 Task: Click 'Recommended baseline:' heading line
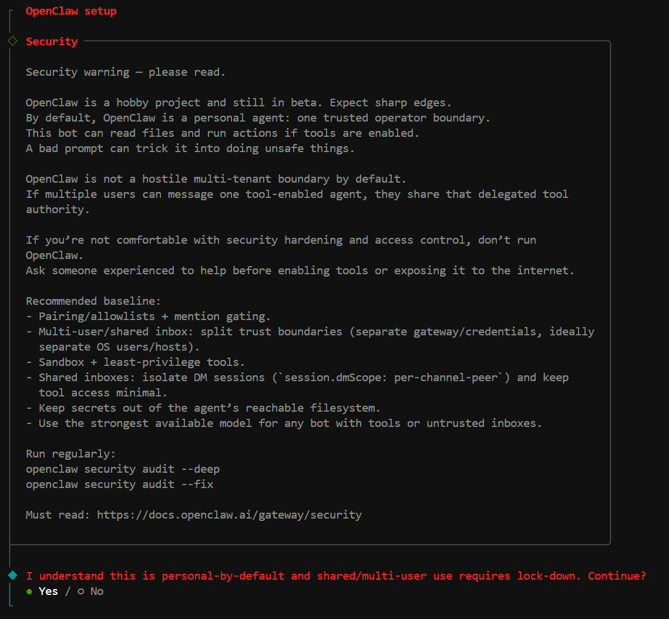click(x=93, y=301)
